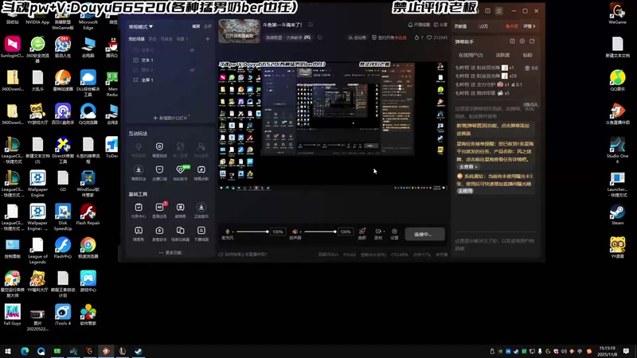Open recording options dropdown arrow
Image resolution: width=637 pixels, height=358 pixels.
(x=384, y=232)
